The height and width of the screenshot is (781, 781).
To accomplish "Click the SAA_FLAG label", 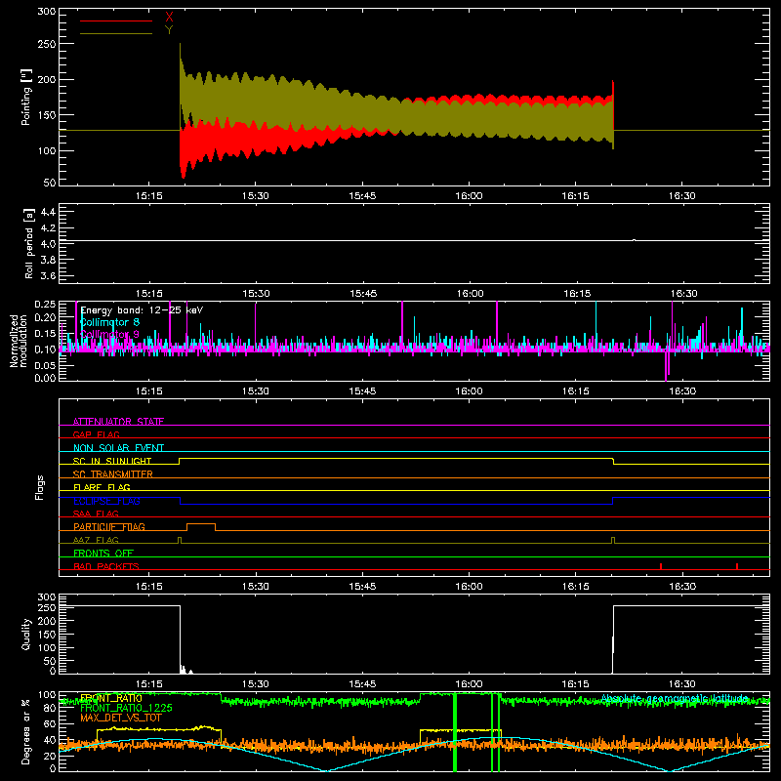I will click(x=96, y=514).
